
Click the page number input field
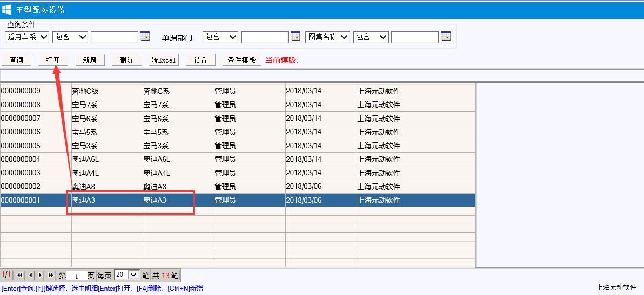(x=77, y=276)
